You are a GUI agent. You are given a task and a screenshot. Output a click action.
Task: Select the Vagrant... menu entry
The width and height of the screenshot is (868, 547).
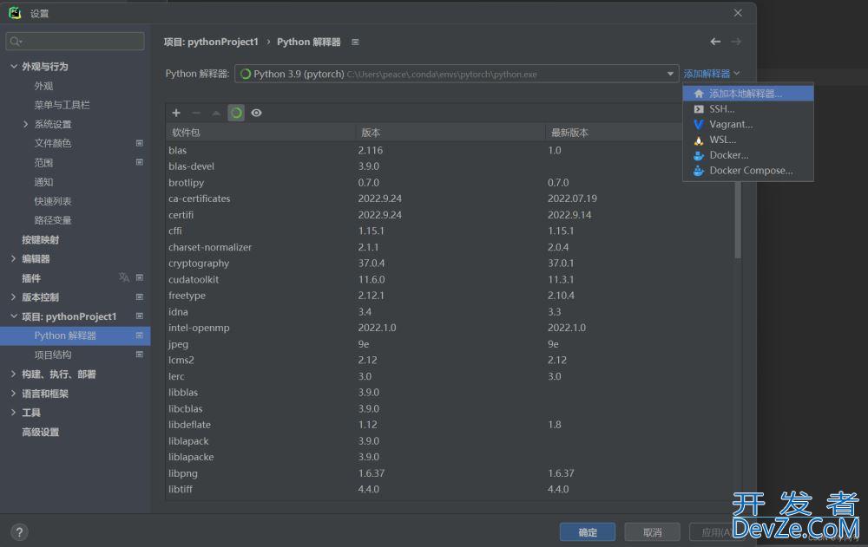pos(748,125)
